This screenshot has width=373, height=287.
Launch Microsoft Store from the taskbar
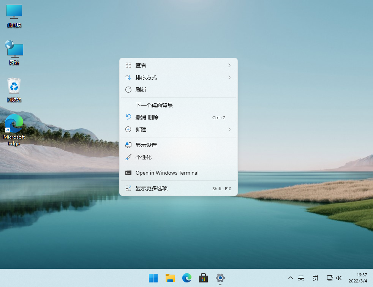click(203, 278)
